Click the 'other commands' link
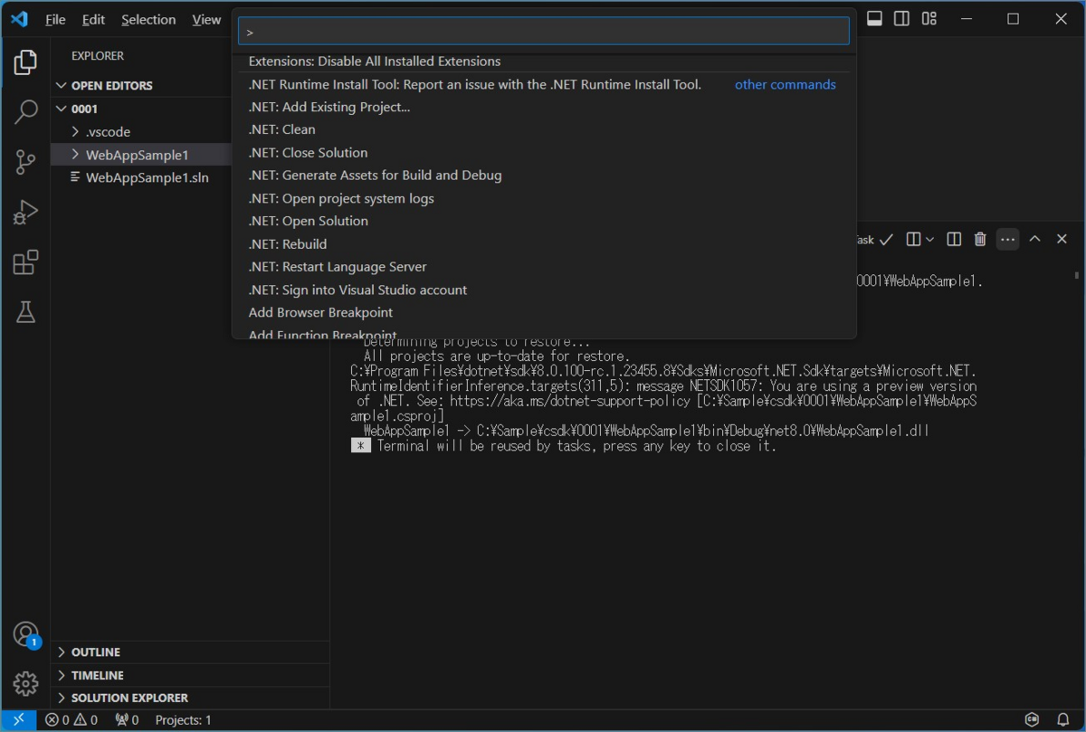Viewport: 1086px width, 732px height. click(x=785, y=84)
